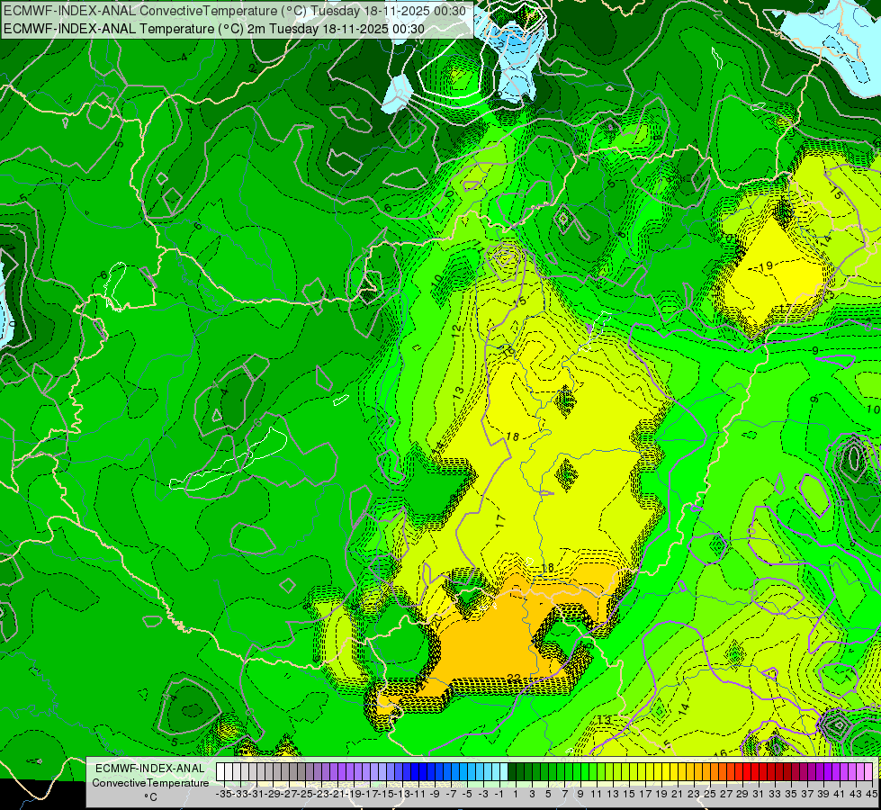Select the leftmost white swatch in the legend bar

[220, 772]
